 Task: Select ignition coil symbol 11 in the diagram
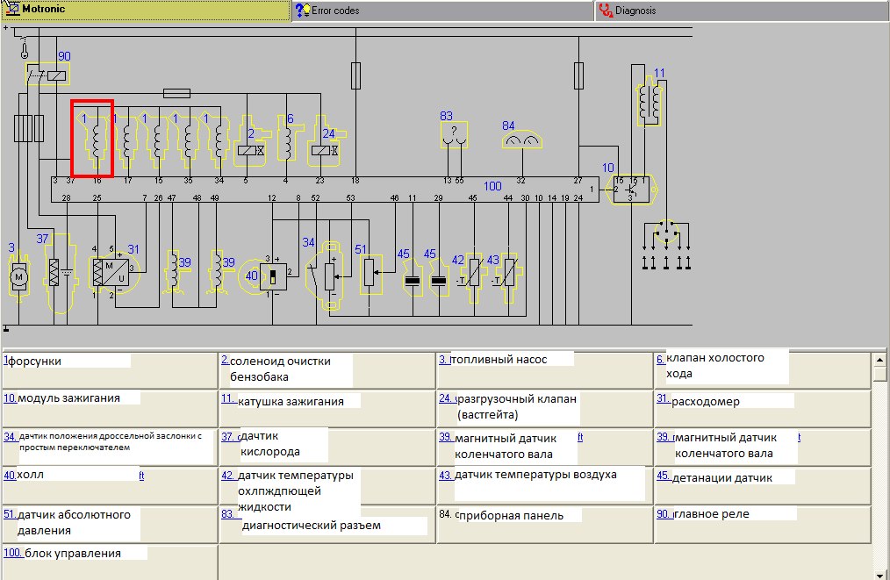[650, 102]
